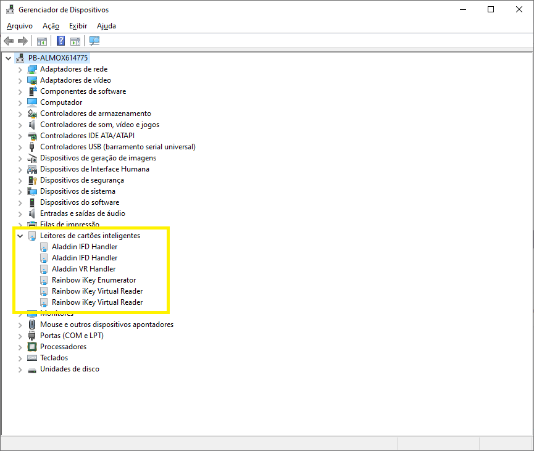Select Controladores USB (barramento serial universal)
Screen dimensions: 534x451
click(117, 147)
